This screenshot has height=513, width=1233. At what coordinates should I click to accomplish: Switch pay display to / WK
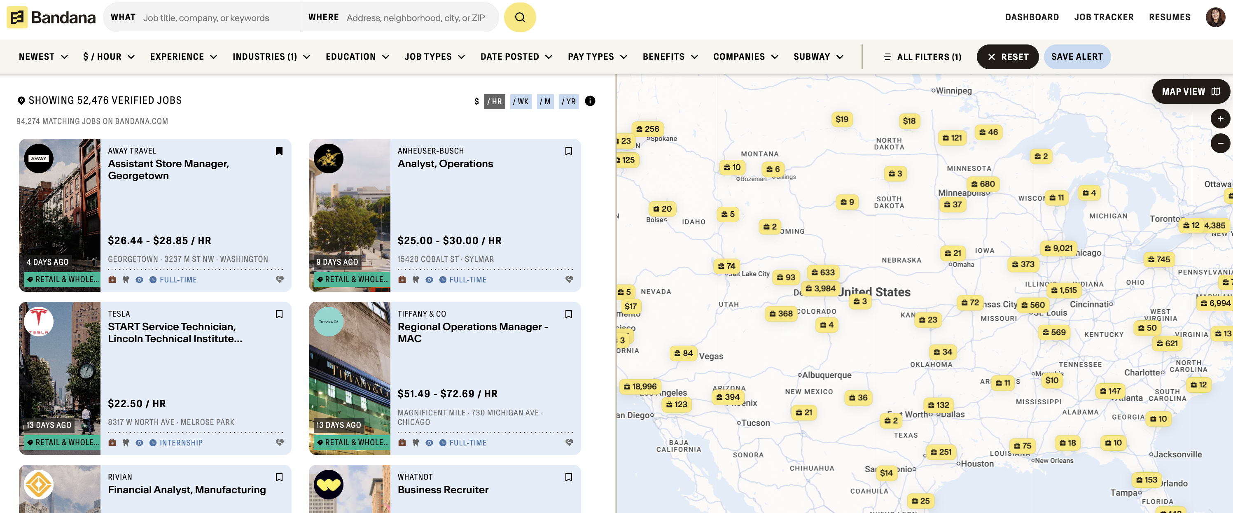tap(521, 101)
